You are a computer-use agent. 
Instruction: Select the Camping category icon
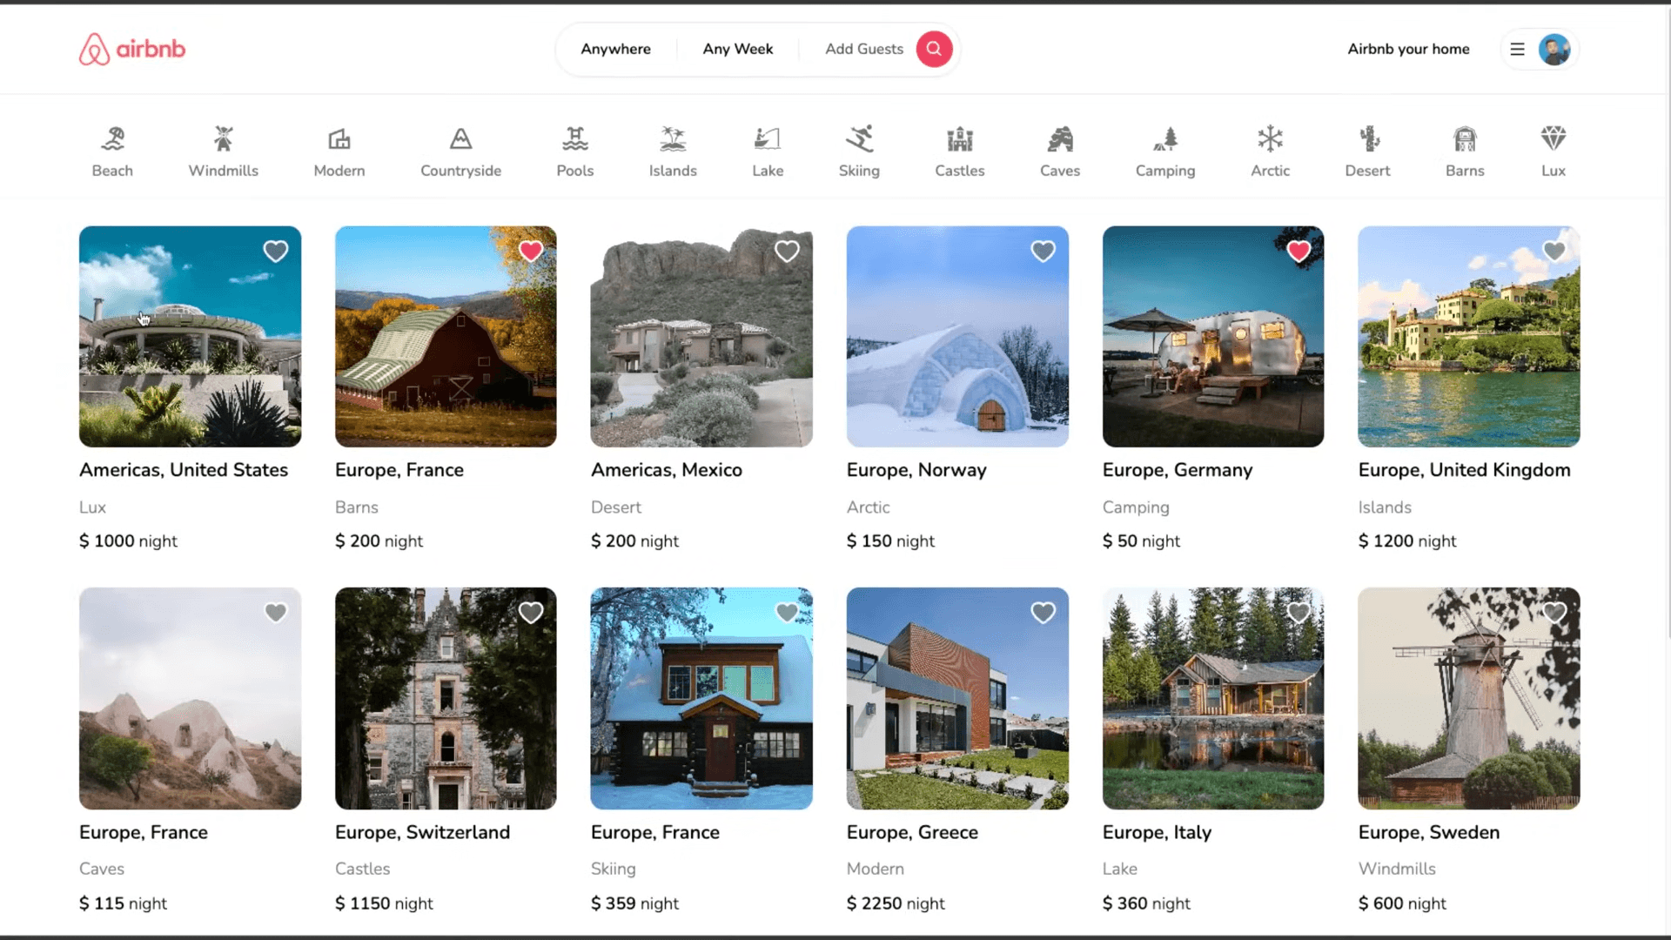click(1165, 139)
